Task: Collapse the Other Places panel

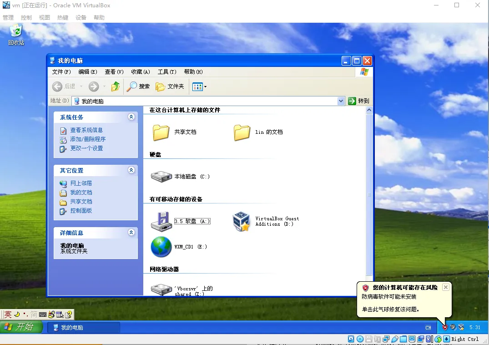Action: point(131,170)
